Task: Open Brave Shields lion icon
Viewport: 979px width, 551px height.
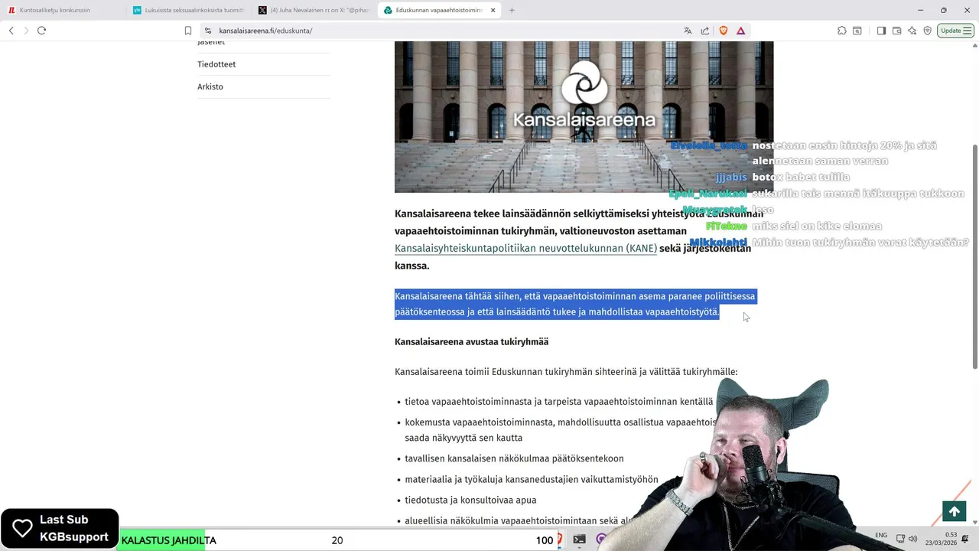Action: (x=724, y=31)
